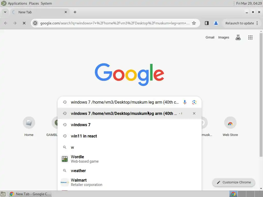
Task: Open the Web Store shortcut
Action: click(230, 127)
